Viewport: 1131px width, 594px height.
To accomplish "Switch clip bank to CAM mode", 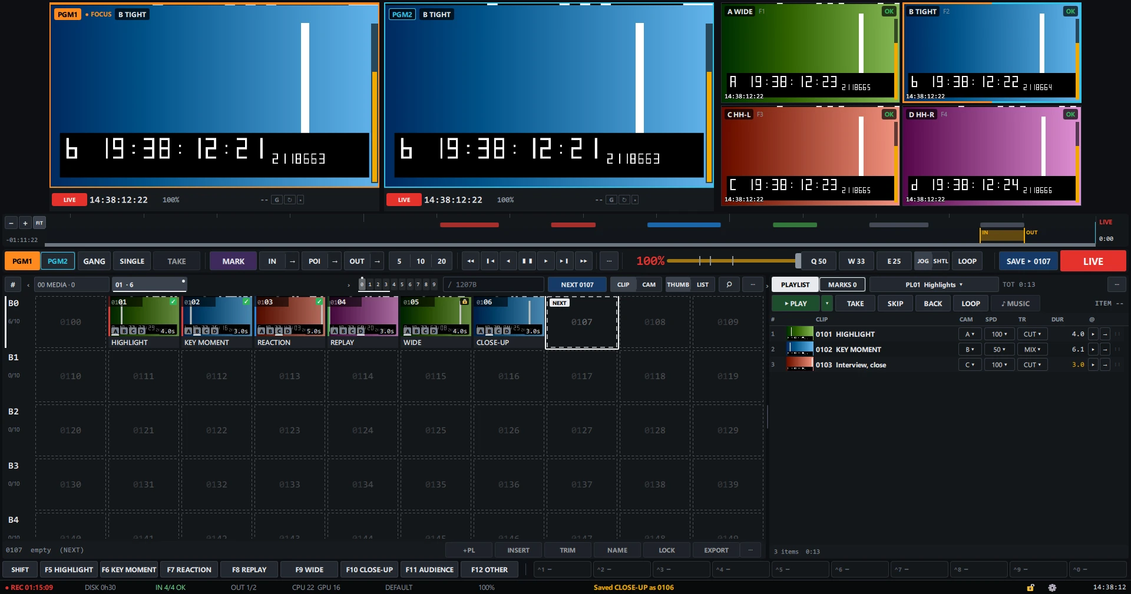I will point(649,285).
